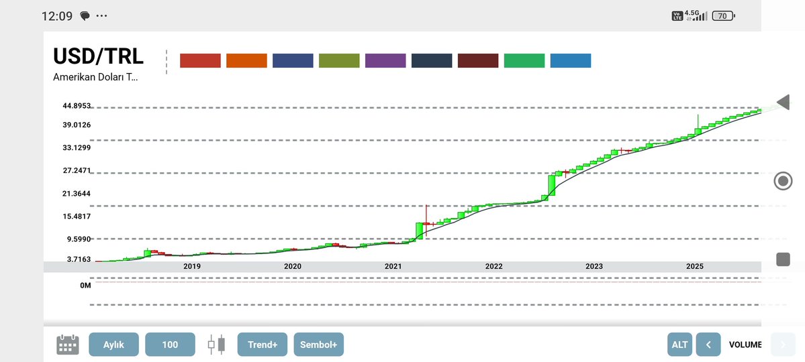Select the dark maroon color swatch

pyautogui.click(x=478, y=60)
